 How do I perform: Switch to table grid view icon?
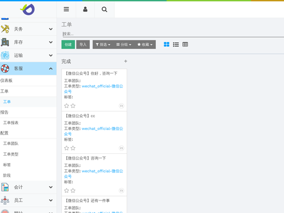tap(185, 44)
